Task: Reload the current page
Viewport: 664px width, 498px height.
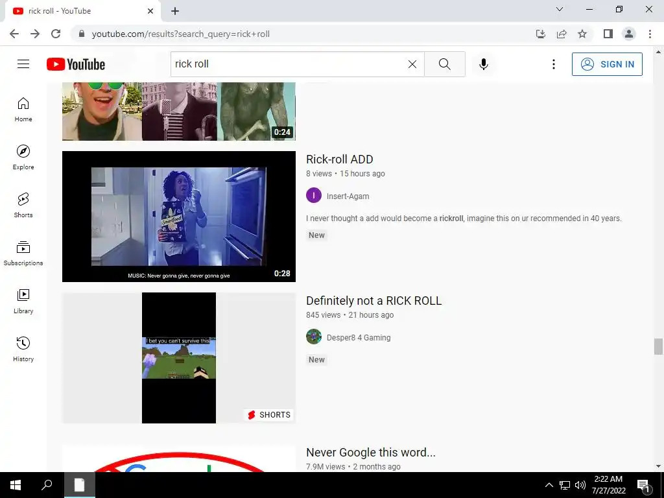Action: [x=56, y=34]
